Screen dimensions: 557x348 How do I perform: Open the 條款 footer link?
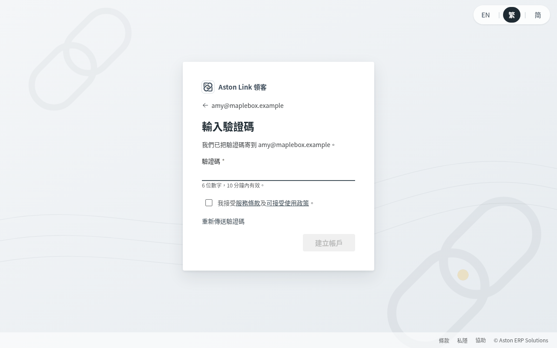(444, 341)
